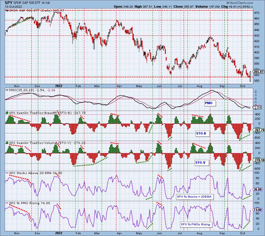Click the purple line icon beside % PMO Rising
The width and height of the screenshot is (265, 236).
[7, 203]
